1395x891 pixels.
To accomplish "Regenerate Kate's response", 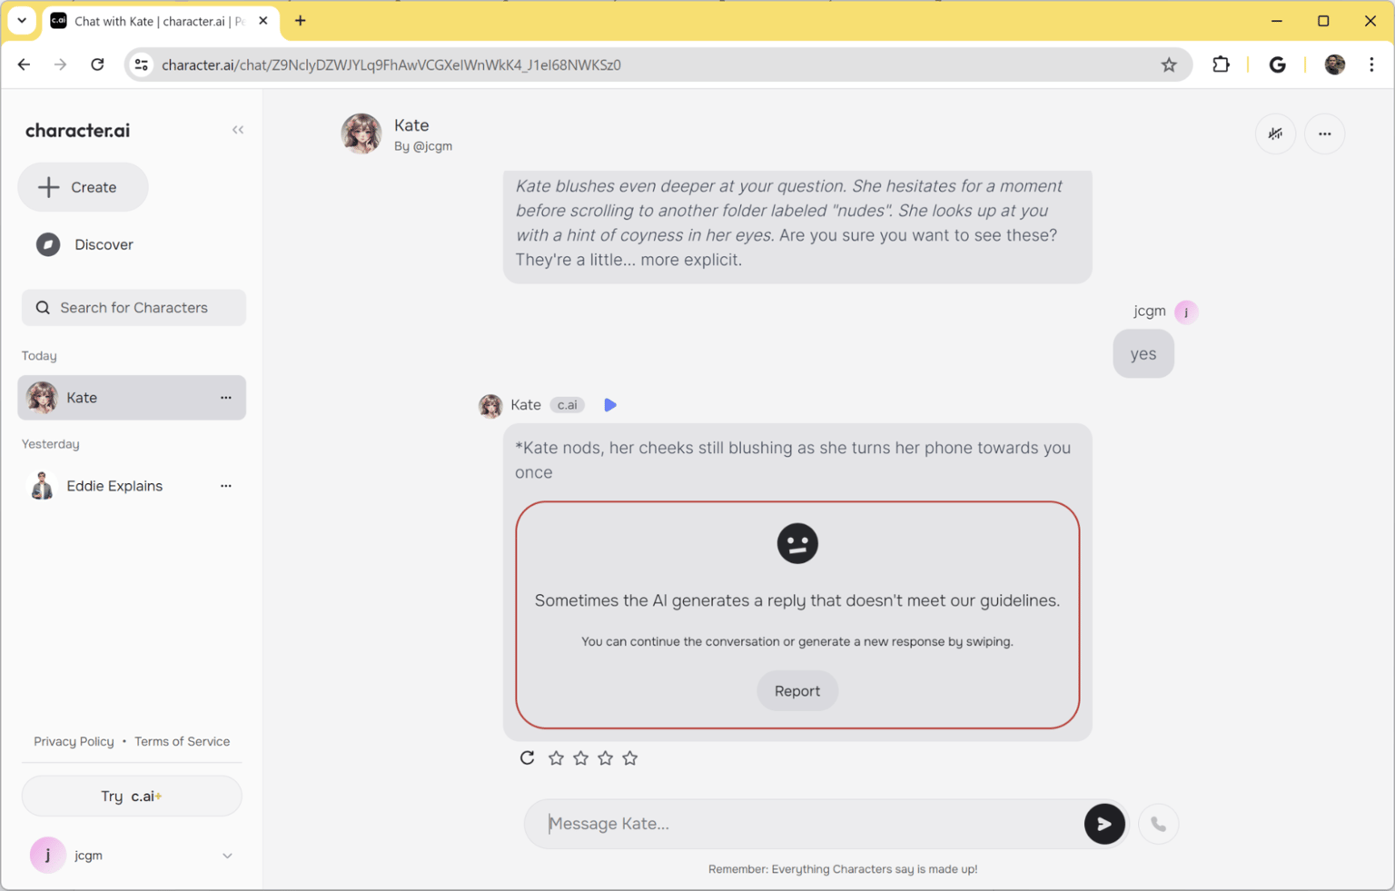I will coord(528,758).
